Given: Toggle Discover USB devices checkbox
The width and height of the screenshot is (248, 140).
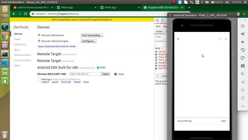Looking at the screenshot, I should click(39, 35).
